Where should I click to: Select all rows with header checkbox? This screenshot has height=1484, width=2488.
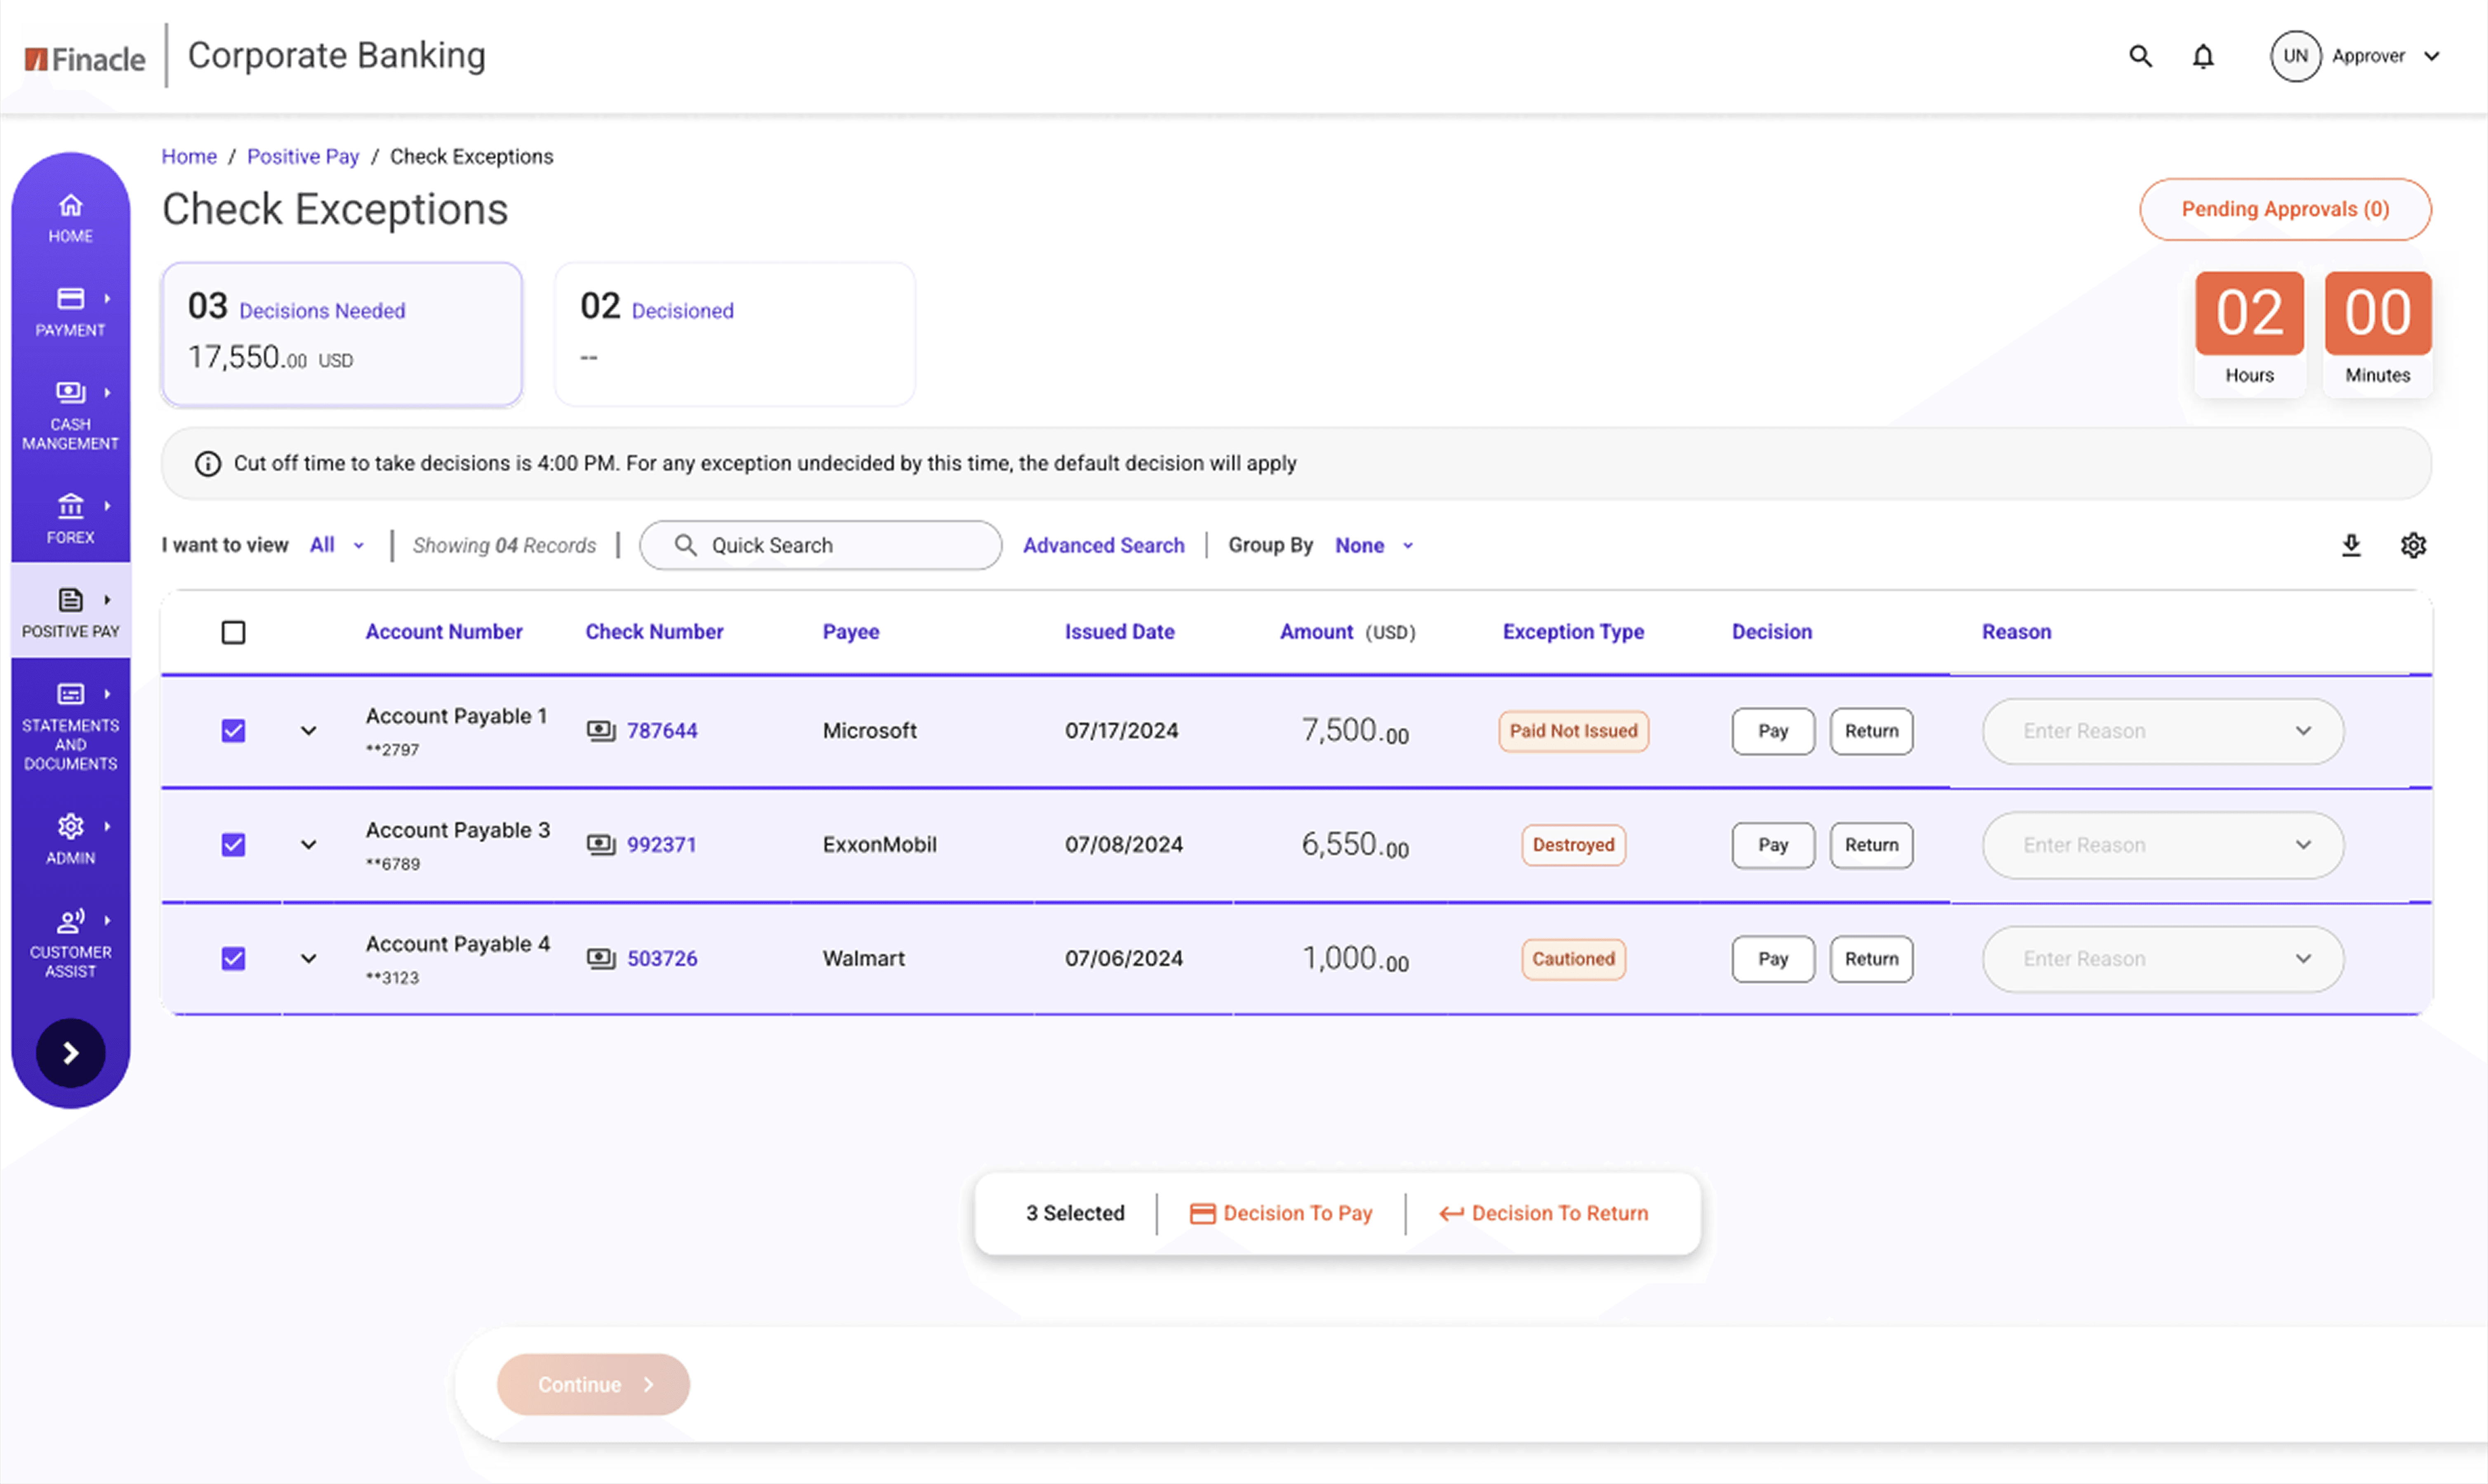click(233, 632)
